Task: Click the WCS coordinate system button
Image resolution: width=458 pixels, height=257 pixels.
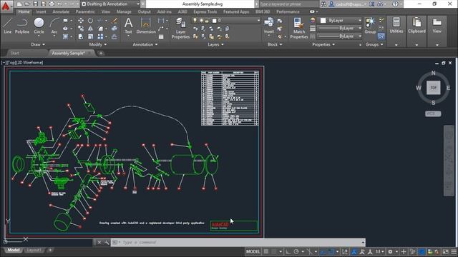Action: 433,114
